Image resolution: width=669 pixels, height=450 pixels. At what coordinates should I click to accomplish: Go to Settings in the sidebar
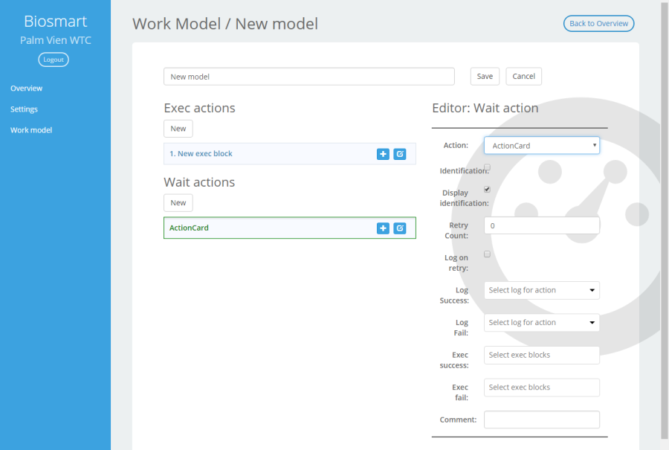click(x=24, y=109)
